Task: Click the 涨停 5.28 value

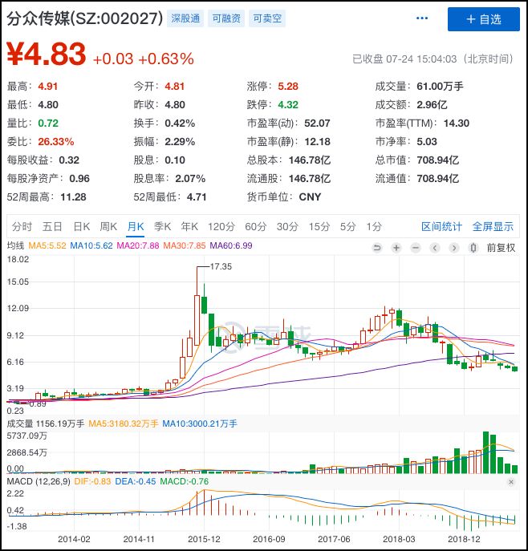Action: point(288,87)
